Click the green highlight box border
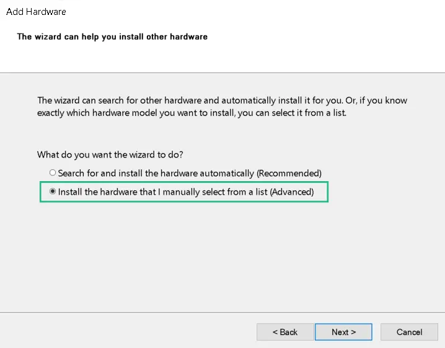Screen dimensions: 445x348 click(183, 202)
